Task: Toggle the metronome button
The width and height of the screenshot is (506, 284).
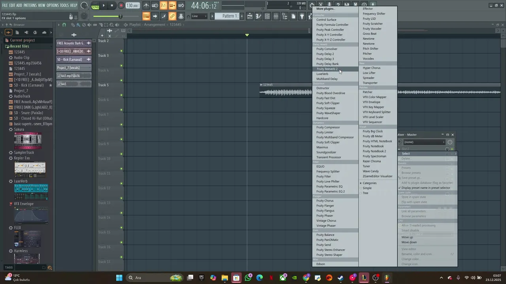Action: point(146,6)
